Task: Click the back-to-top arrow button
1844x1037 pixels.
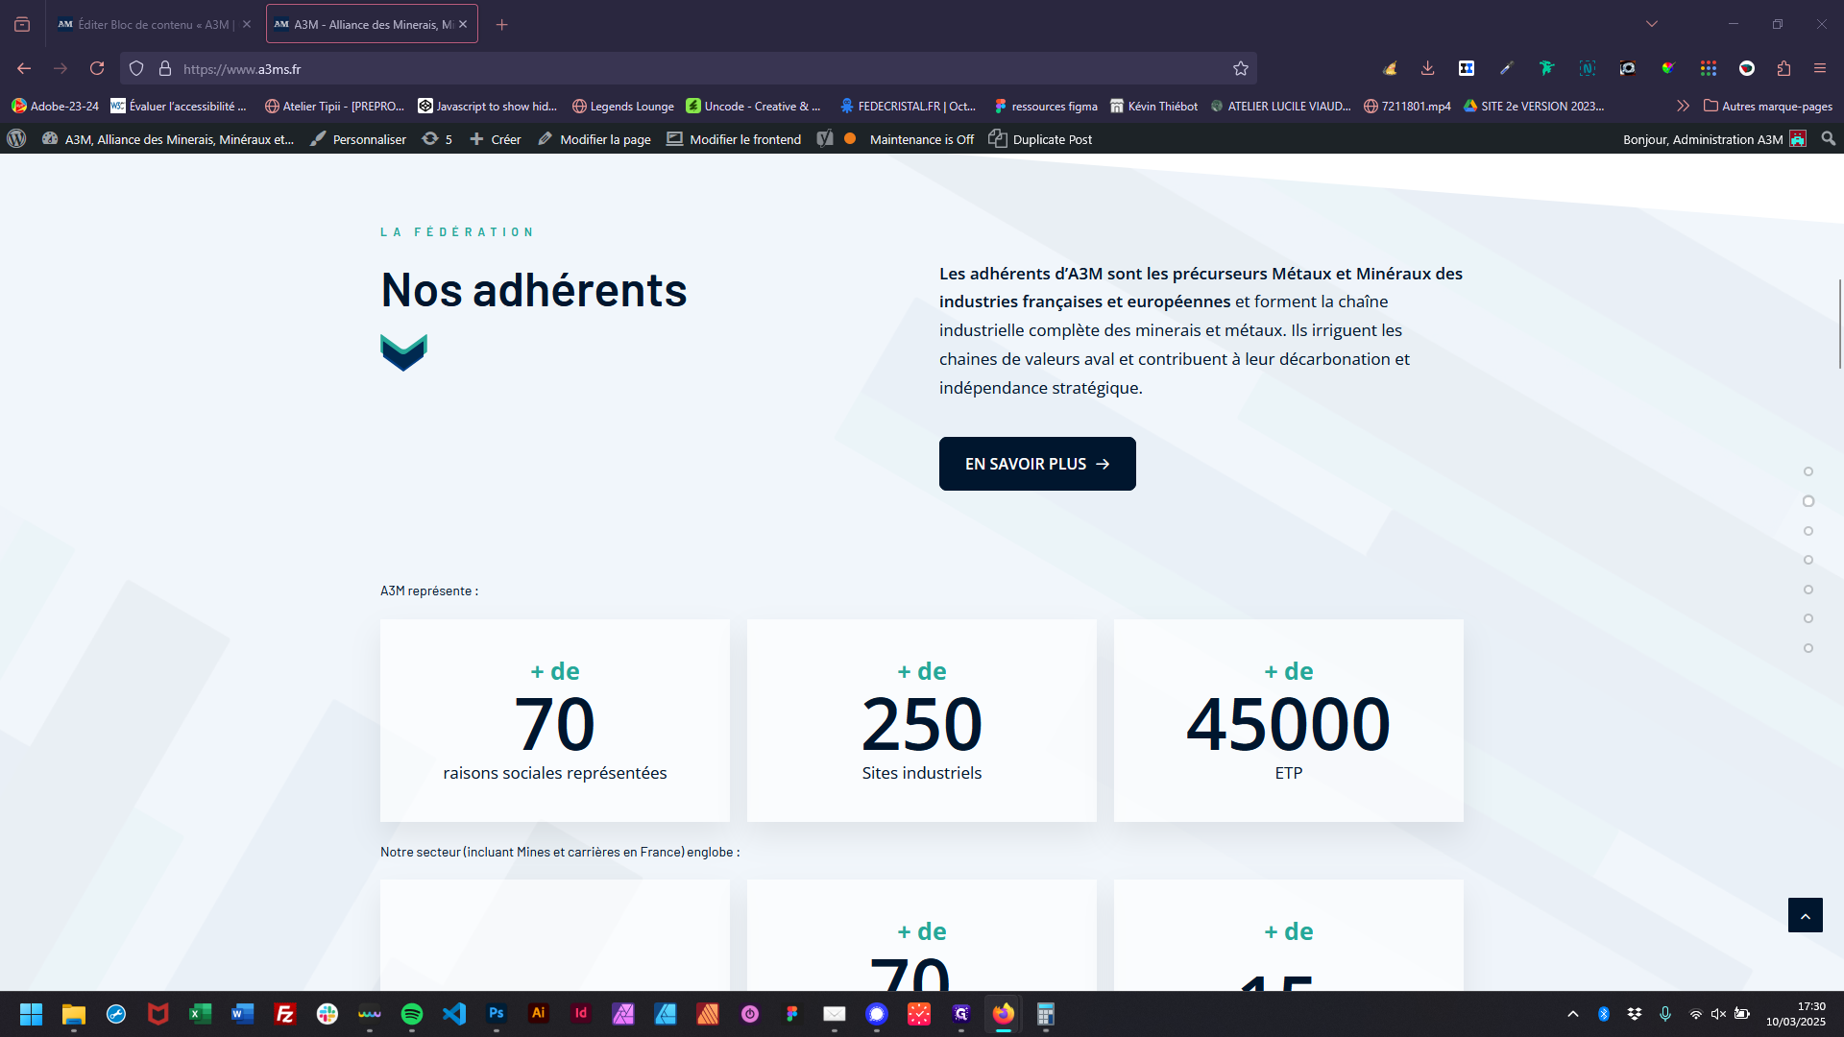Action: (1805, 915)
